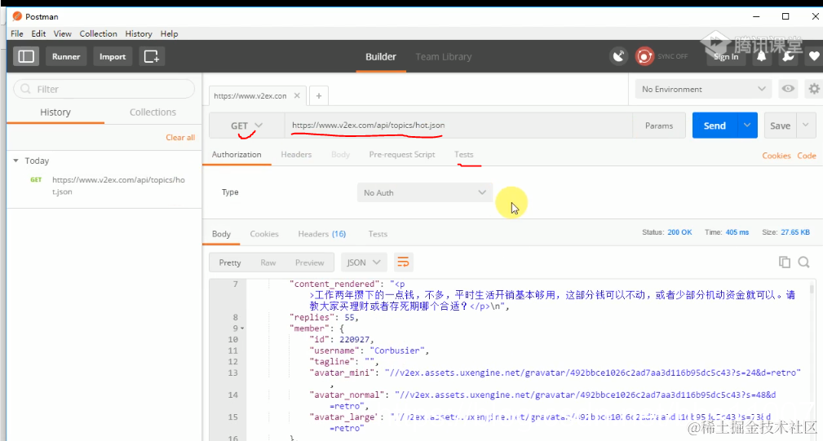The image size is (823, 441).
Task: Copy response body to clipboard
Action: pos(784,262)
